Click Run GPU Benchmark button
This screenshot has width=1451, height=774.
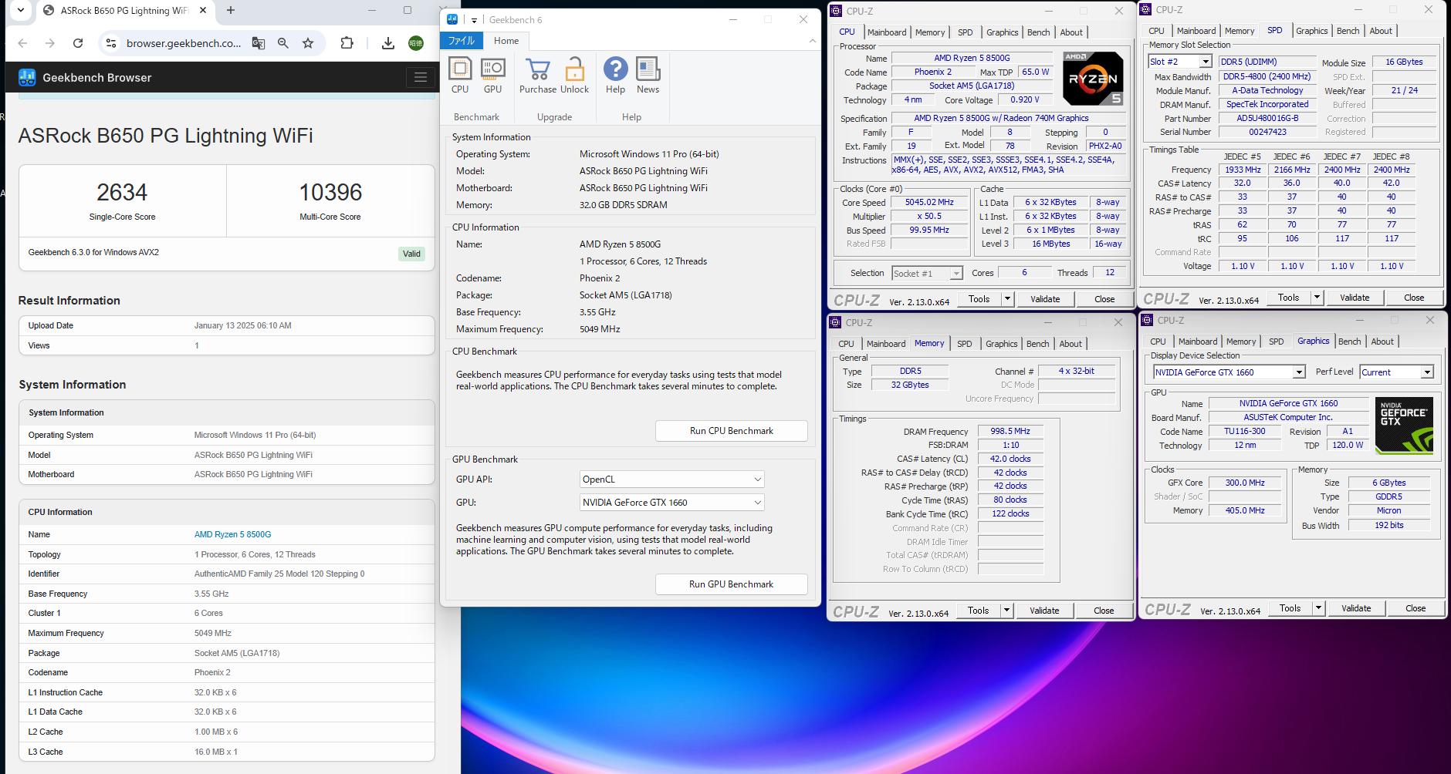pos(731,584)
